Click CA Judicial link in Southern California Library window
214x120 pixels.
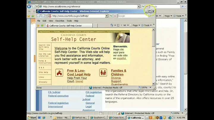54,92
